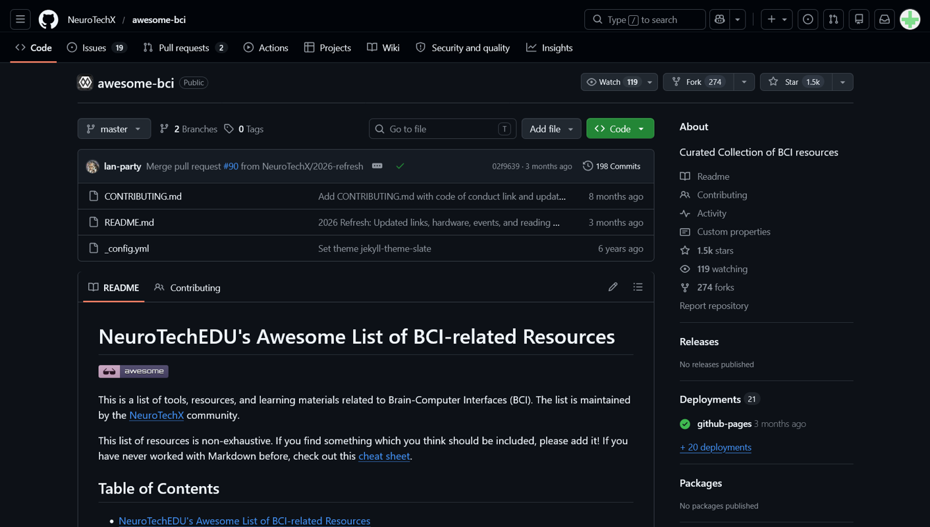The height and width of the screenshot is (527, 930).
Task: Select the Pull requests tab
Action: (x=185, y=47)
